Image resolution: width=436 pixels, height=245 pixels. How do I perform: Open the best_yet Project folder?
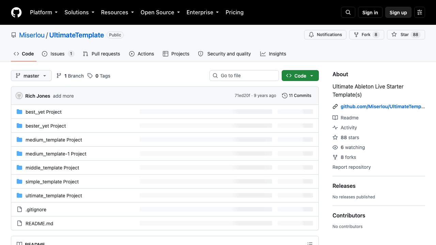(44, 112)
